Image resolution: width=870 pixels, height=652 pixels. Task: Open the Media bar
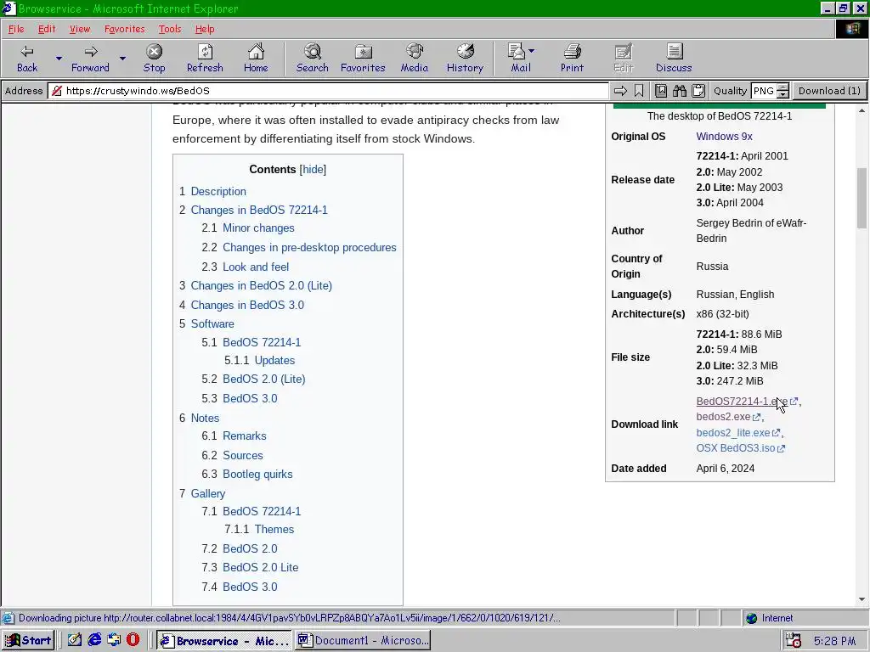(x=415, y=59)
